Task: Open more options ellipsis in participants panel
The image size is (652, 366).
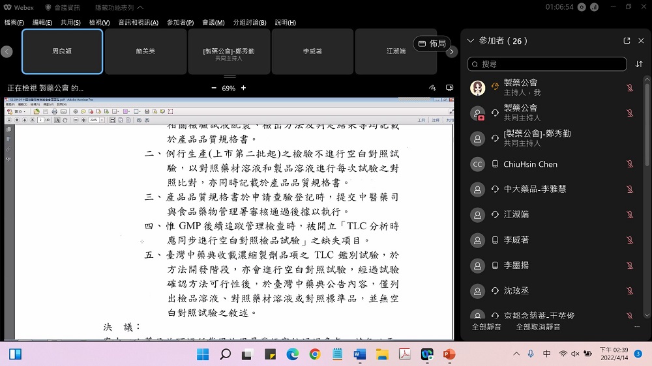Action: [x=636, y=327]
